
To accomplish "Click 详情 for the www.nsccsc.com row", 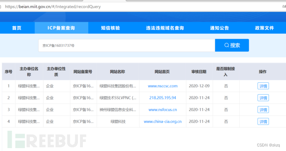I will (263, 86).
